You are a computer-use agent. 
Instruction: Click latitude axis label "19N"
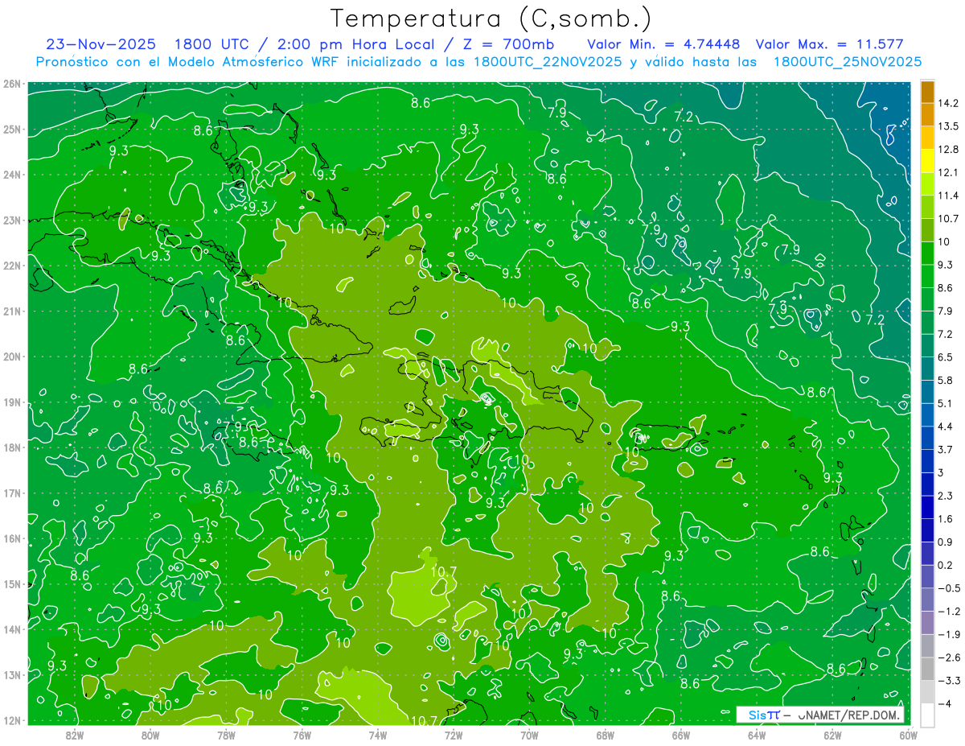pos(11,402)
